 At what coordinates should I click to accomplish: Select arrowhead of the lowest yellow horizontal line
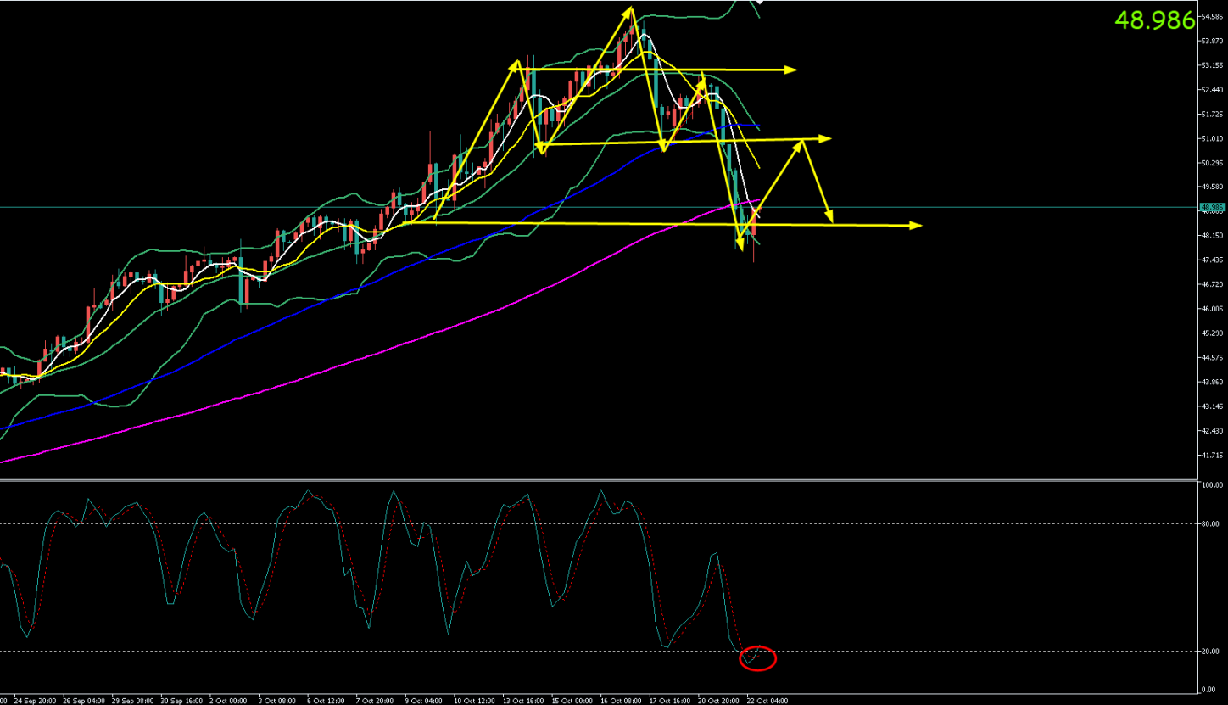[915, 225]
